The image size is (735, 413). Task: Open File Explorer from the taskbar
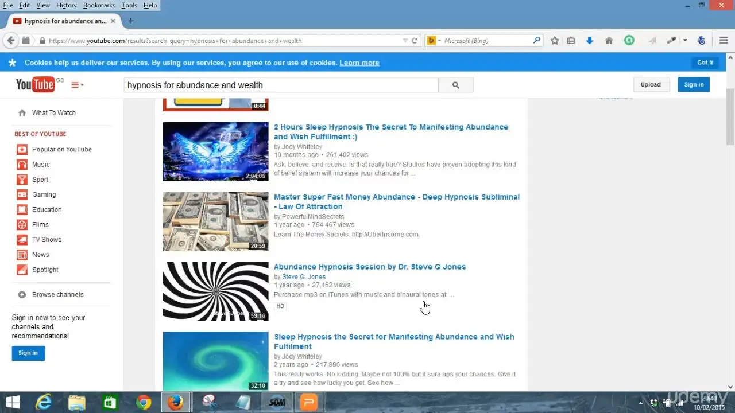77,403
